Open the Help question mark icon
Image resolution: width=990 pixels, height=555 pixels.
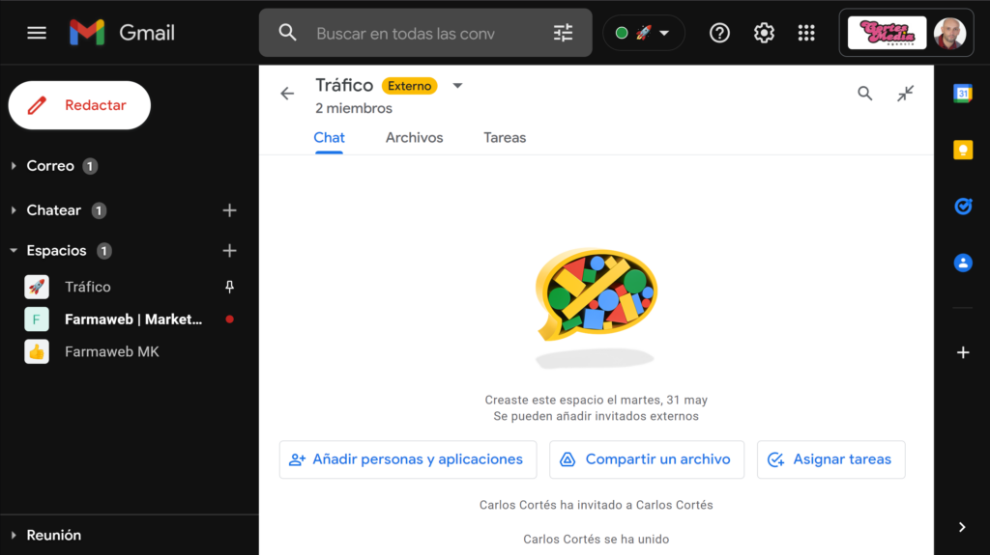tap(719, 33)
